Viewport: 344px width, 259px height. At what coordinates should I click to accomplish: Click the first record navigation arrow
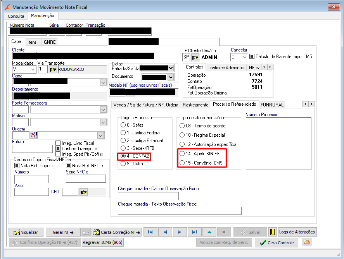[150, 232]
